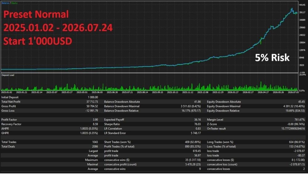308x174 pixels.
Task: Select the Total Net Profit value 37 712.73
Action: pos(92,102)
